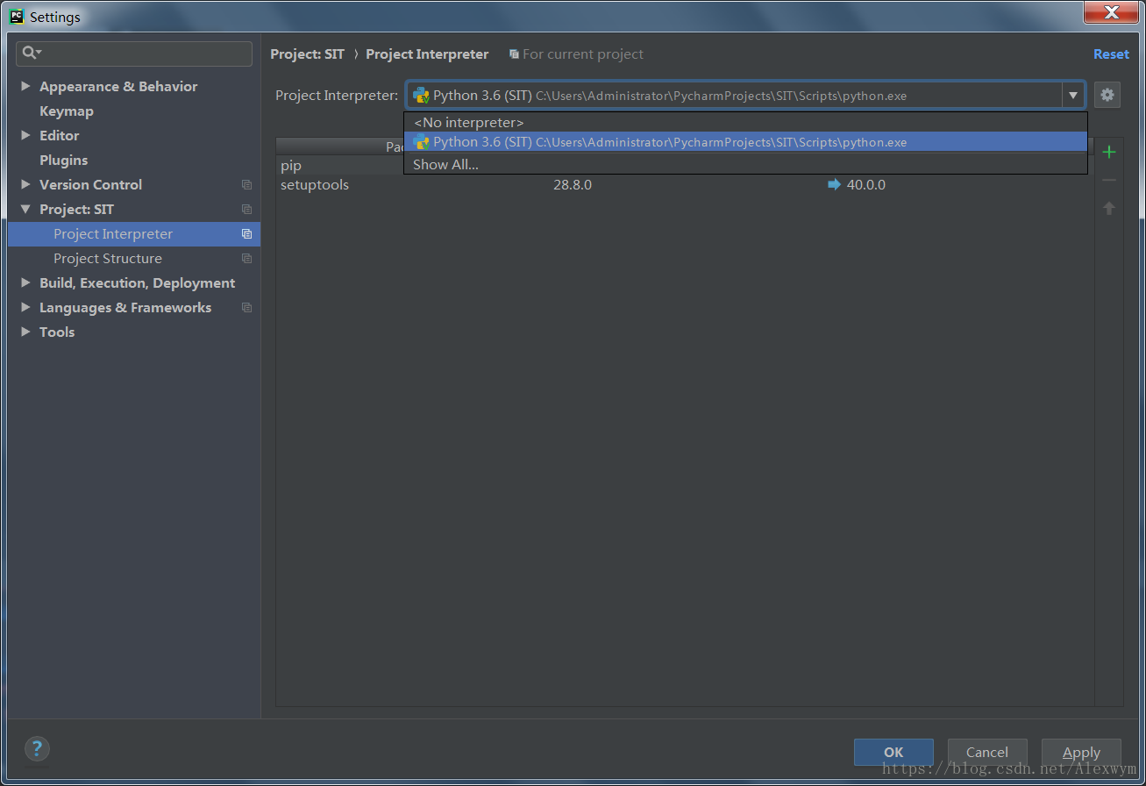Expand Appearance & Behavior section
Image resolution: width=1146 pixels, height=786 pixels.
coord(25,86)
